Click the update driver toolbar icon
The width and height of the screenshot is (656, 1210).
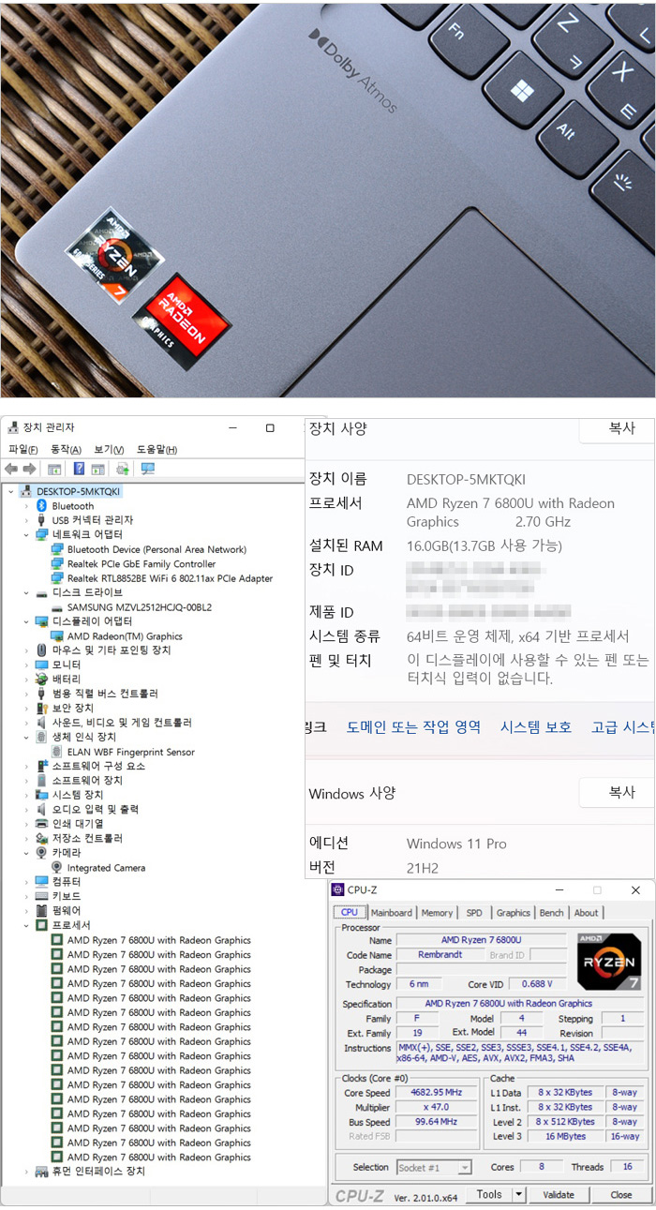tap(122, 469)
